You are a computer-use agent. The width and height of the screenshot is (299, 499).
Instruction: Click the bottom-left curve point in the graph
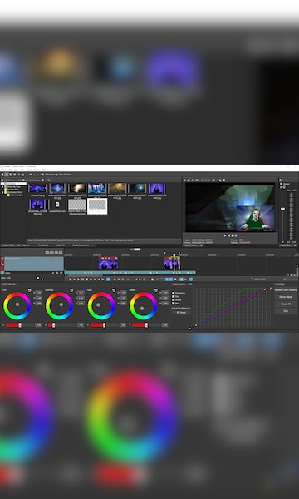[x=190, y=329]
